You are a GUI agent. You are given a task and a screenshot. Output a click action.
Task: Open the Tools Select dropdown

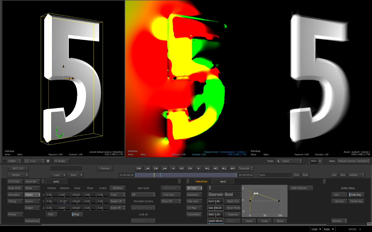[289, 161]
